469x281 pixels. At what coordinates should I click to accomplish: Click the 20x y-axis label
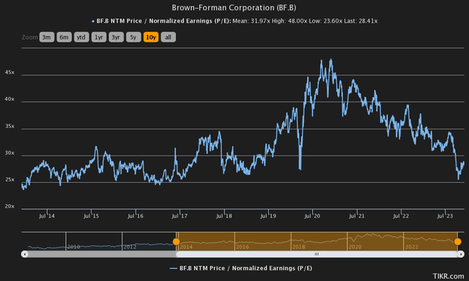pos(10,206)
